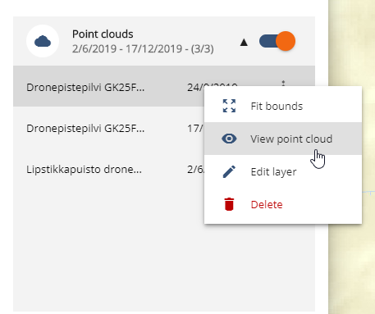The height and width of the screenshot is (314, 375).
Task: Select View point cloud menu entry
Action: [x=283, y=139]
